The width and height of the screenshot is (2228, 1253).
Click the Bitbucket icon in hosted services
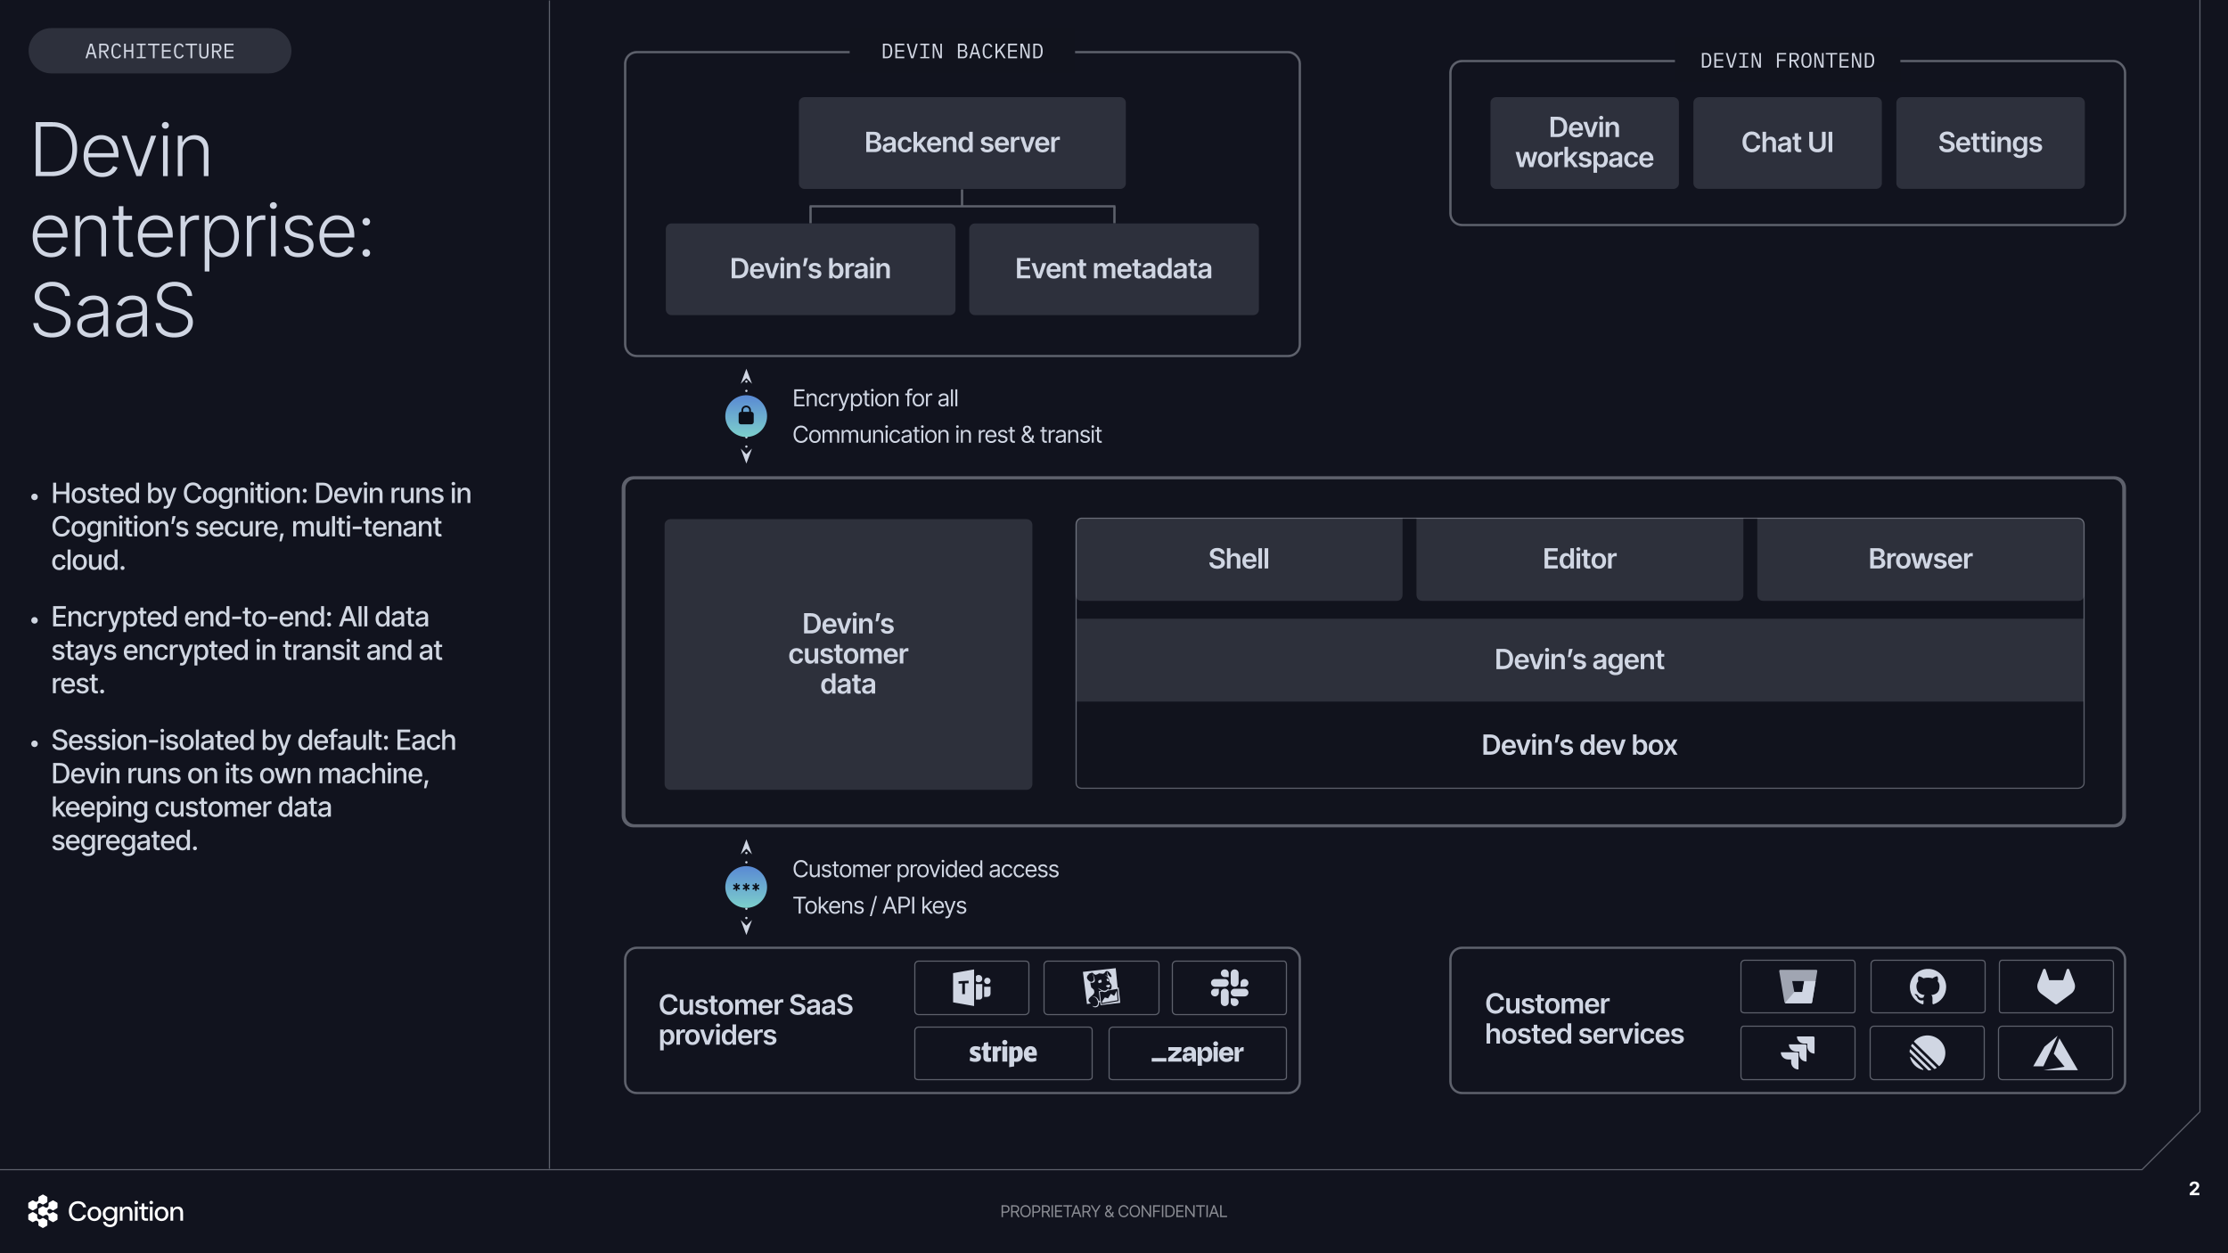point(1798,986)
